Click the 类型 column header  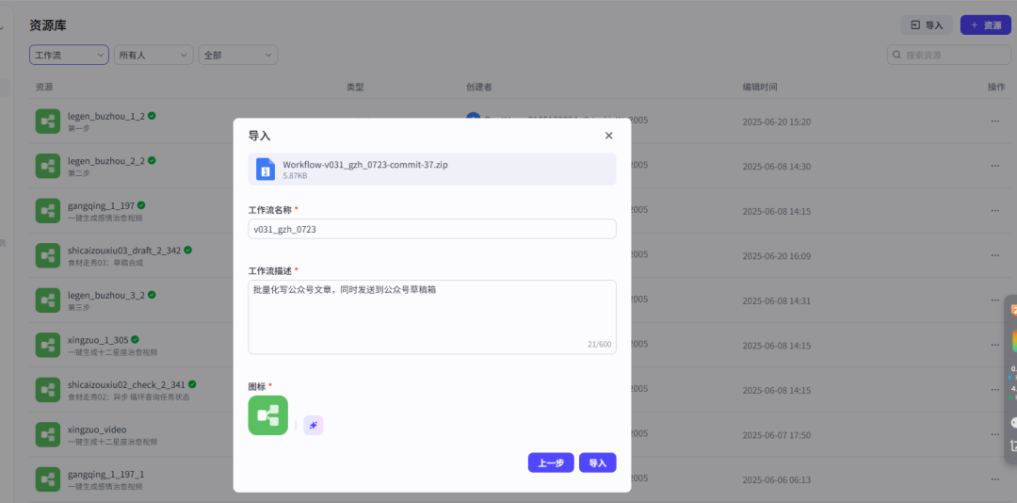tap(355, 87)
